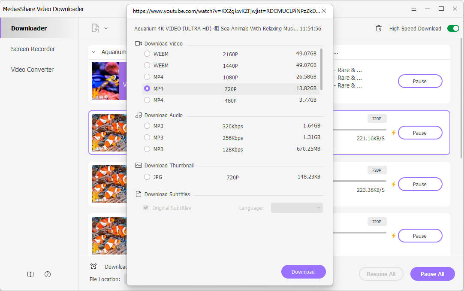Open the hamburger menu in title bar
Viewport: 464px width, 291px height.
pyautogui.click(x=414, y=9)
